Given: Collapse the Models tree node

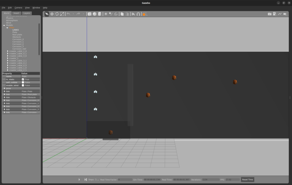Looking at the screenshot, I should click(4, 25).
